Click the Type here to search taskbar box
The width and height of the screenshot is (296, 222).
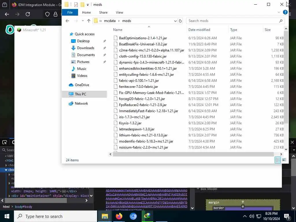(55, 216)
